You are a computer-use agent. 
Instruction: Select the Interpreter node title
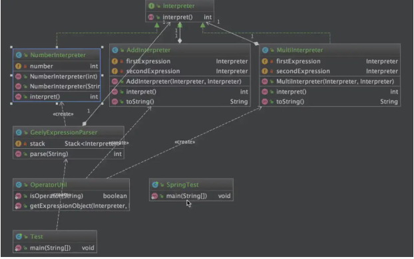[x=179, y=6]
